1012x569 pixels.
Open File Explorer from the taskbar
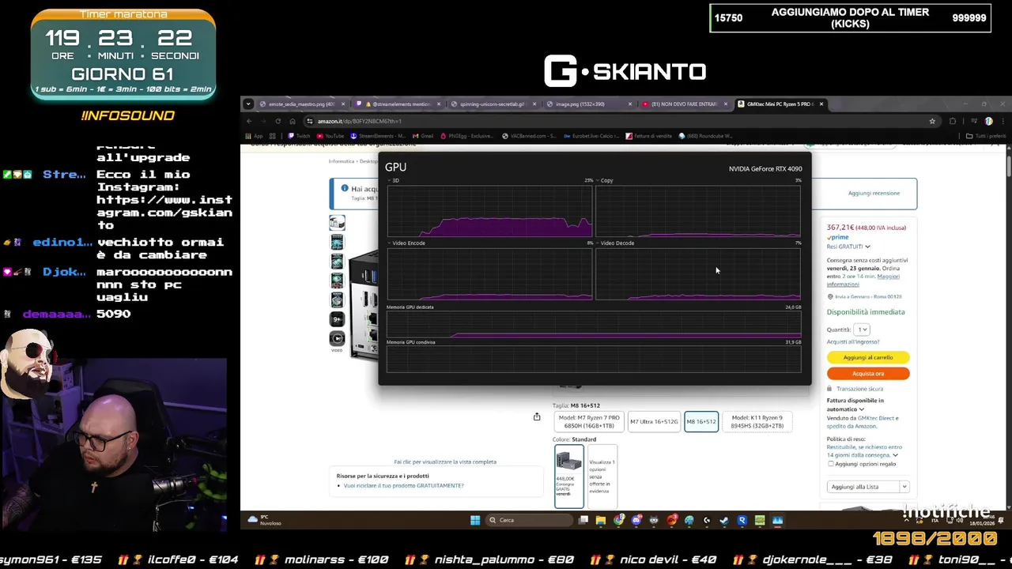tap(601, 520)
